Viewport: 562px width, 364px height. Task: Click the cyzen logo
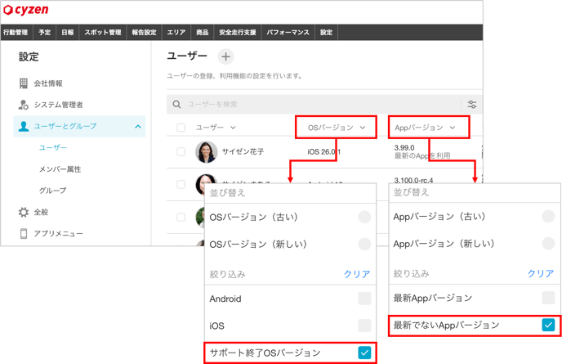(26, 11)
